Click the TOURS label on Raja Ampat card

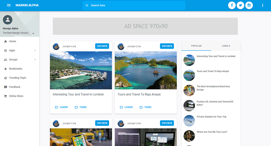click(x=148, y=107)
